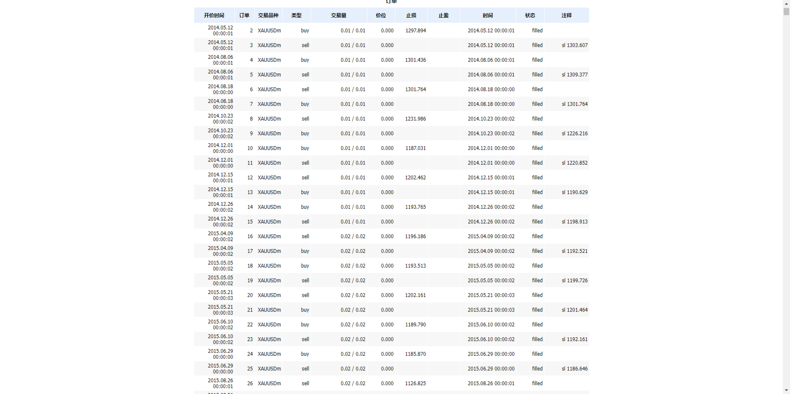
Task: Select stop loss value 1202.462
Action: pos(416,178)
